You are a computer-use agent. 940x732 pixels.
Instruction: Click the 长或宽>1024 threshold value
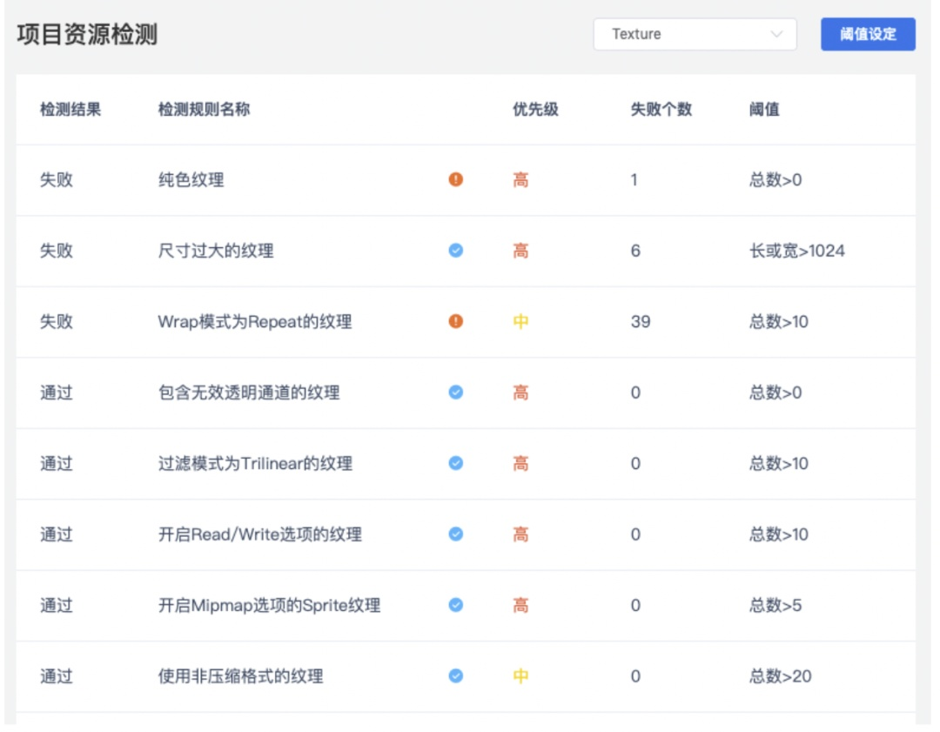[797, 252]
